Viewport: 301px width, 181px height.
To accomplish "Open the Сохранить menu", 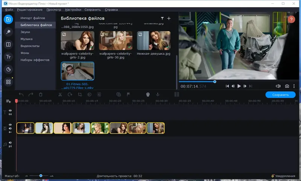I will [x=93, y=10].
